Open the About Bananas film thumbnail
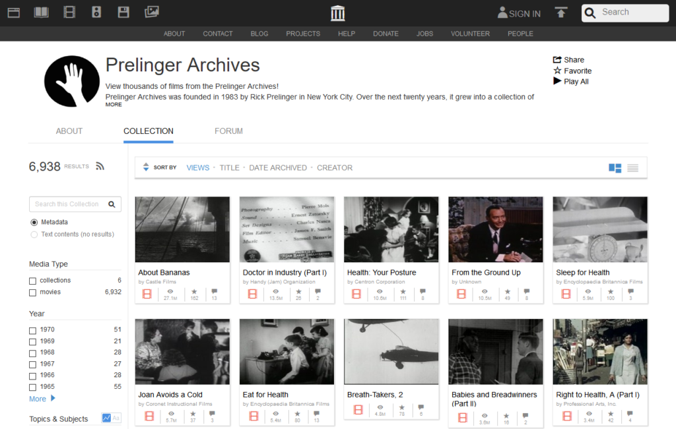 [x=182, y=229]
